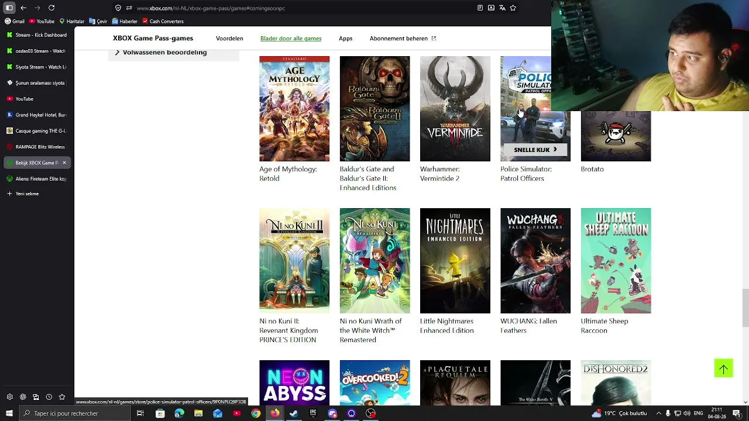Viewport: 749px width, 421px height.
Task: Reload the Xbox Game Pass page
Action: tap(51, 8)
